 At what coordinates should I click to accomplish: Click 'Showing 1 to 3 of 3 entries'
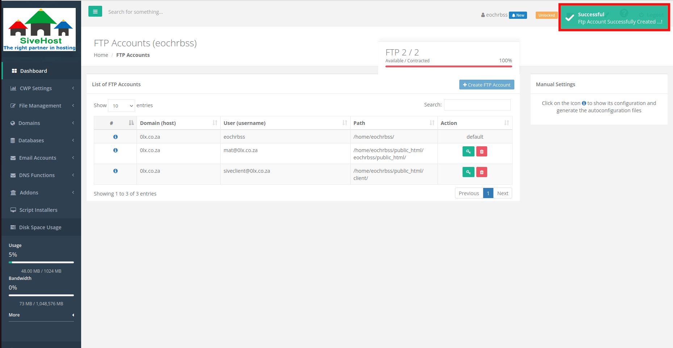[x=125, y=194]
